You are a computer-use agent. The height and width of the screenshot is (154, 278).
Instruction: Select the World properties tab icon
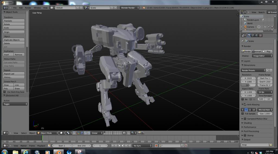point(257,35)
